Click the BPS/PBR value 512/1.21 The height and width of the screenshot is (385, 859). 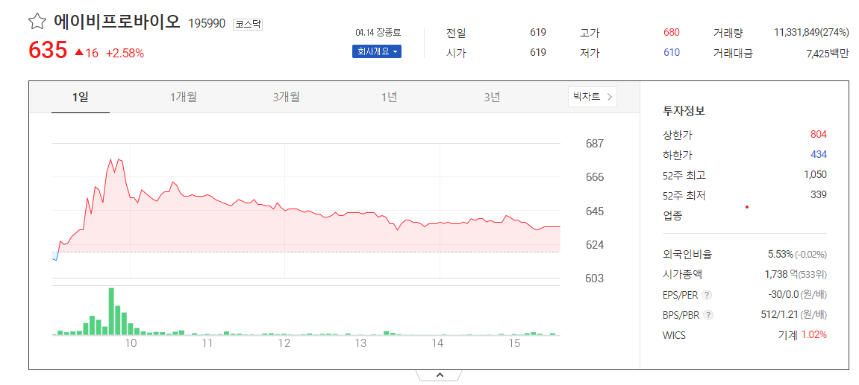tap(781, 315)
